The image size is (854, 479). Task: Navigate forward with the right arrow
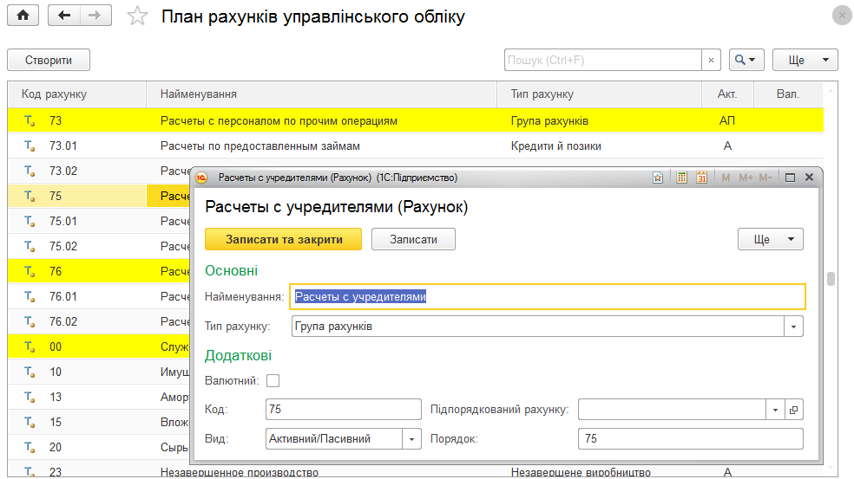click(95, 16)
